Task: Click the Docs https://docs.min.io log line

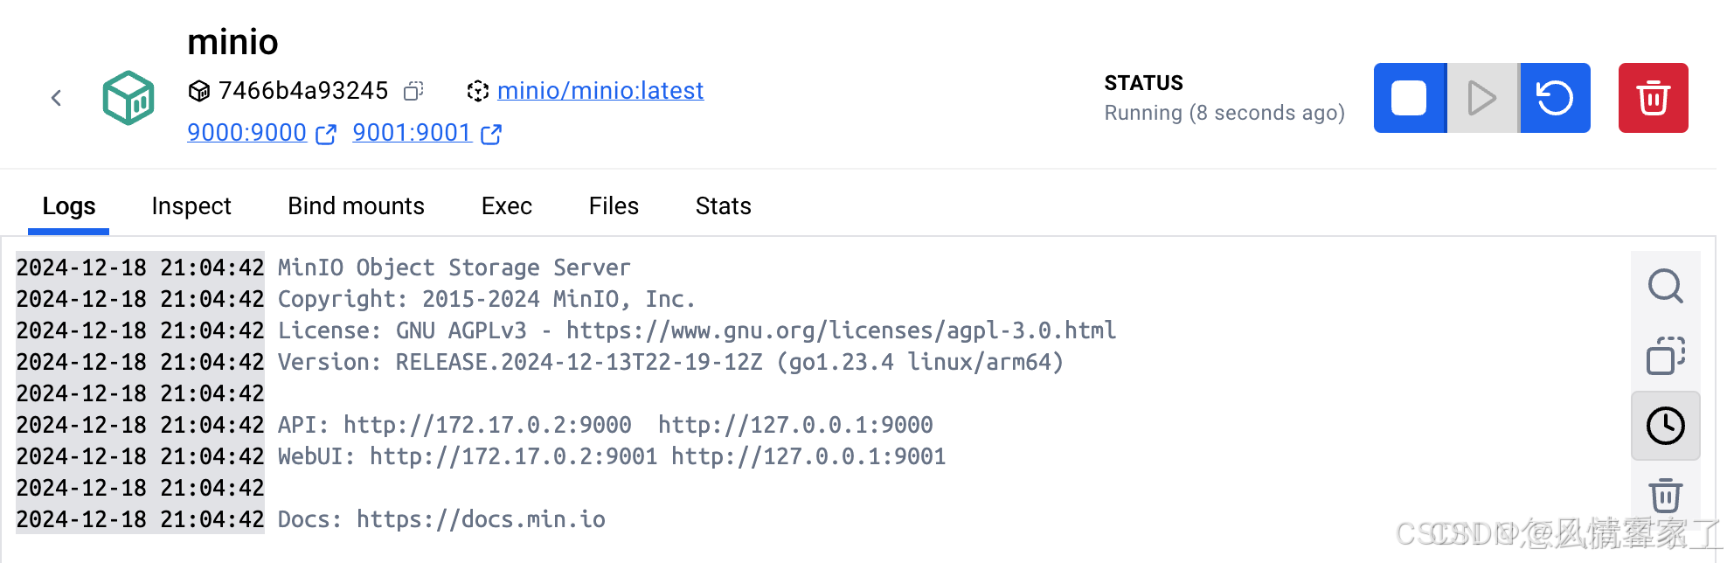Action: coord(441,519)
